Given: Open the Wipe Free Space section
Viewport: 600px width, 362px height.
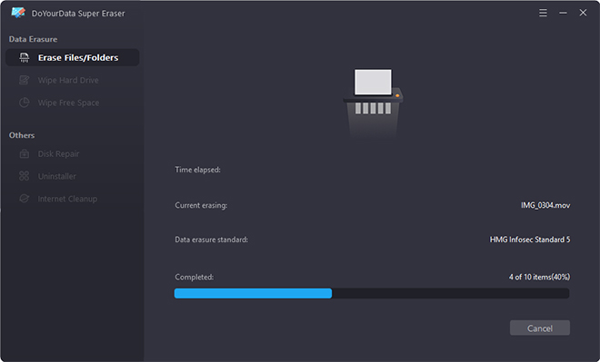Looking at the screenshot, I should (x=68, y=103).
